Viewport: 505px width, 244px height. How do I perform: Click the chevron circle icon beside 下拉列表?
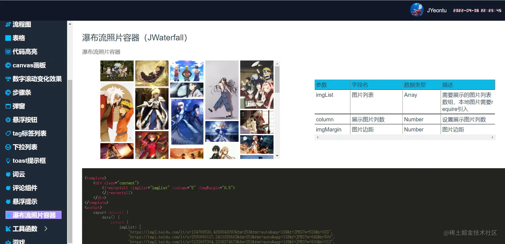tap(8, 147)
